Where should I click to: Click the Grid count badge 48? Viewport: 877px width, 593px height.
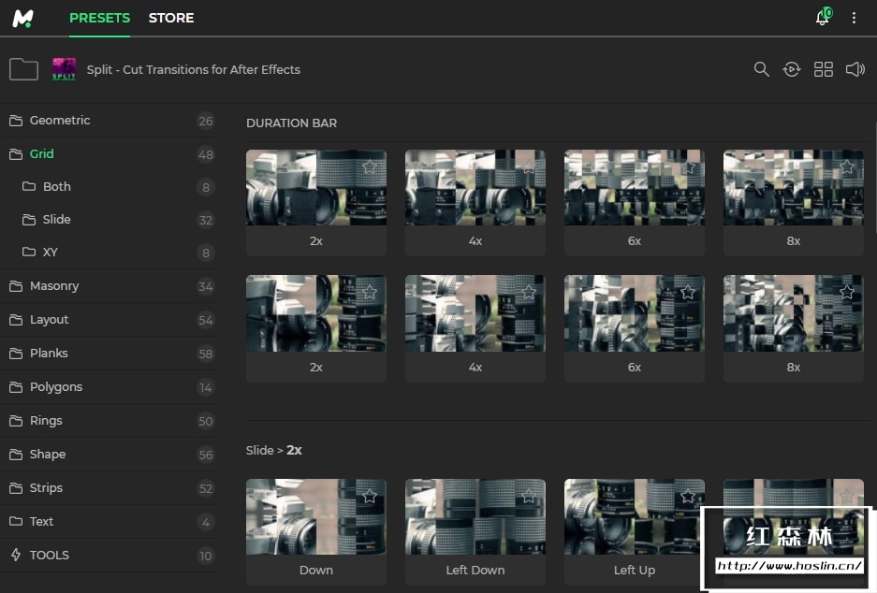(206, 155)
